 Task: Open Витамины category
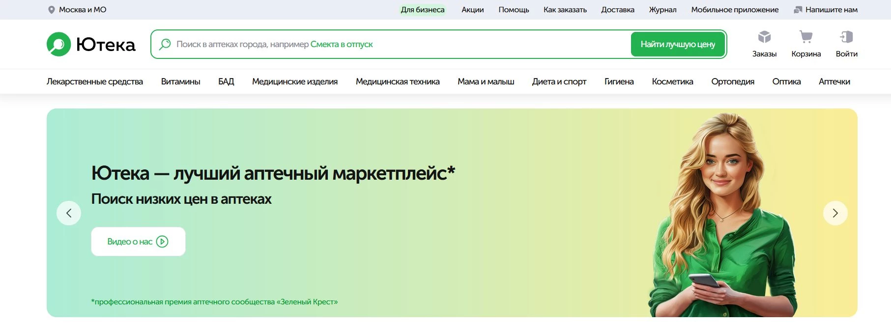tap(181, 81)
